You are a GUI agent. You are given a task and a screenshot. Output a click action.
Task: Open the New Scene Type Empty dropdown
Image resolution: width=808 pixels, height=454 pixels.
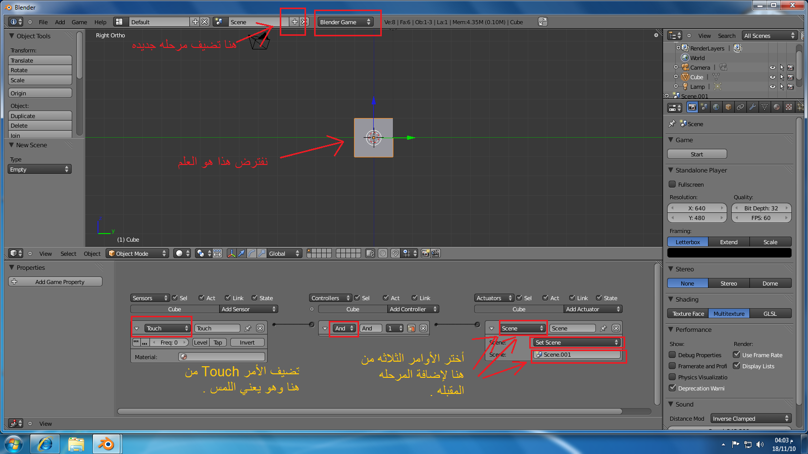pyautogui.click(x=40, y=169)
